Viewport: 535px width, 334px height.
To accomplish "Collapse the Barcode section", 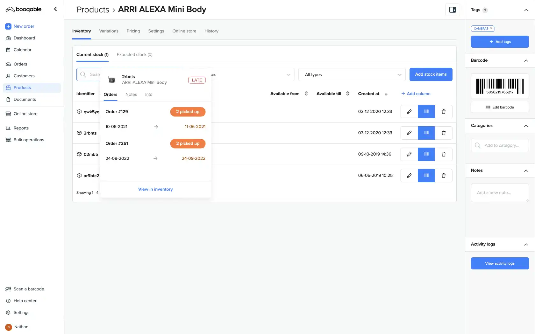I will pos(526,61).
